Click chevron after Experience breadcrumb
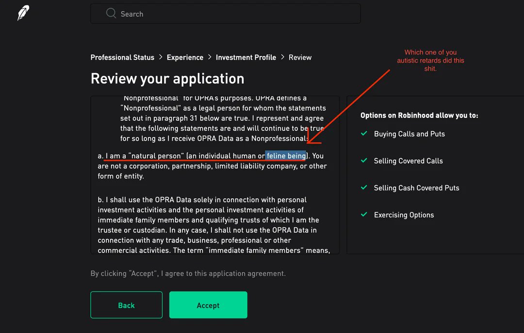 [210, 57]
